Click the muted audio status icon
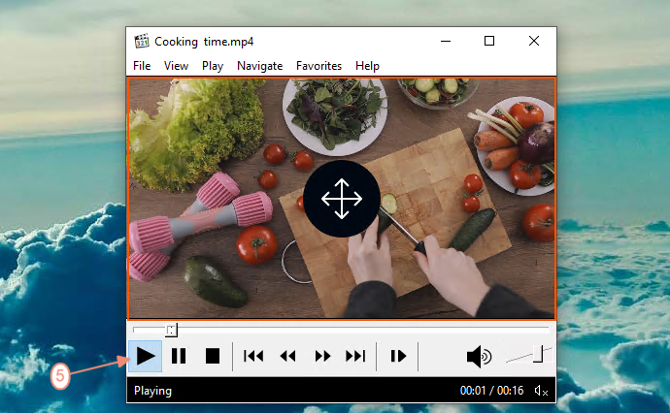Viewport: 670px width, 413px height. [x=542, y=391]
